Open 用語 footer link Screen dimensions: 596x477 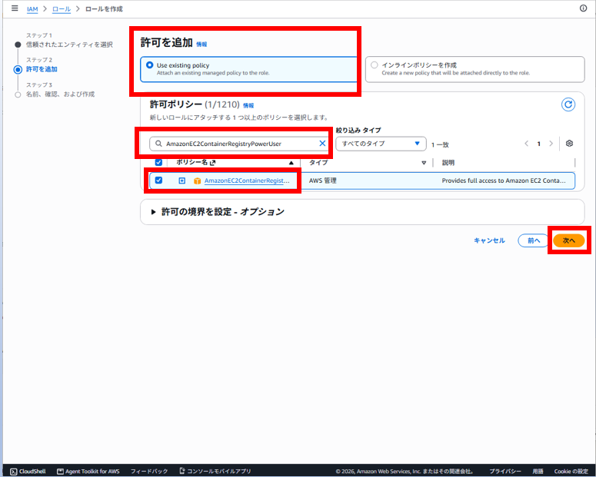point(538,472)
